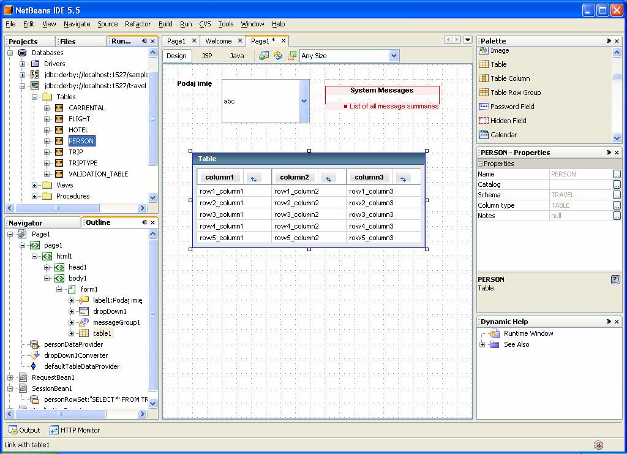This screenshot has width=627, height=454.
Task: Open the Any Size dropdown
Action: (x=394, y=56)
